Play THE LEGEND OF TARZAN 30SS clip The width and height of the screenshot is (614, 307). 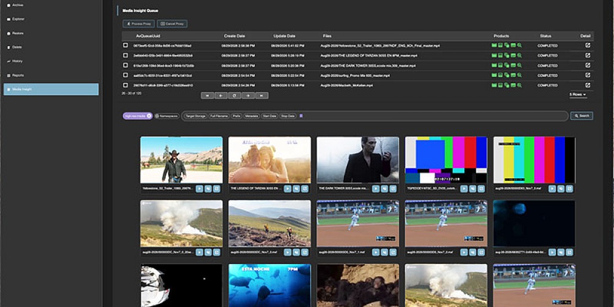click(287, 188)
